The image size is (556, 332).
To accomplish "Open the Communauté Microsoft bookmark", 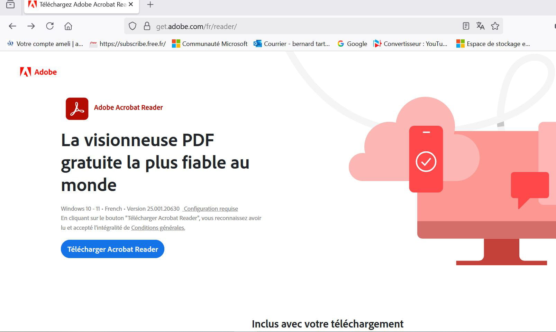I will 210,44.
